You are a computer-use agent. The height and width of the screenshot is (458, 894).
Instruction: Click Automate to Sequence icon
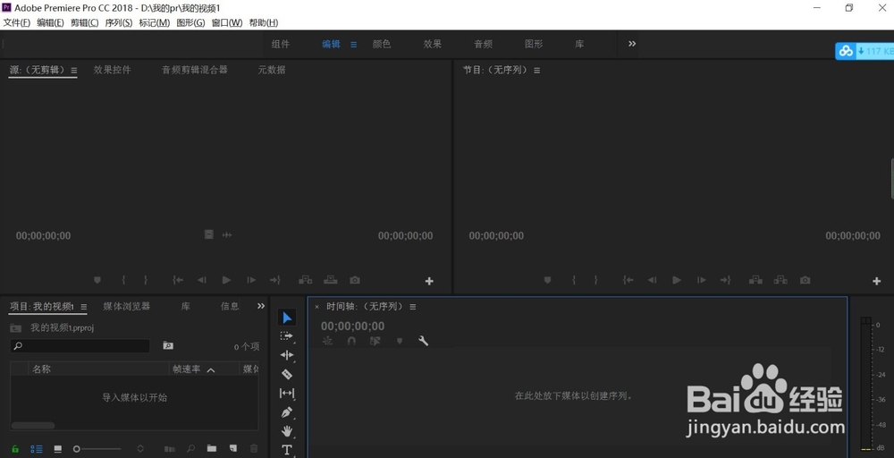(169, 449)
